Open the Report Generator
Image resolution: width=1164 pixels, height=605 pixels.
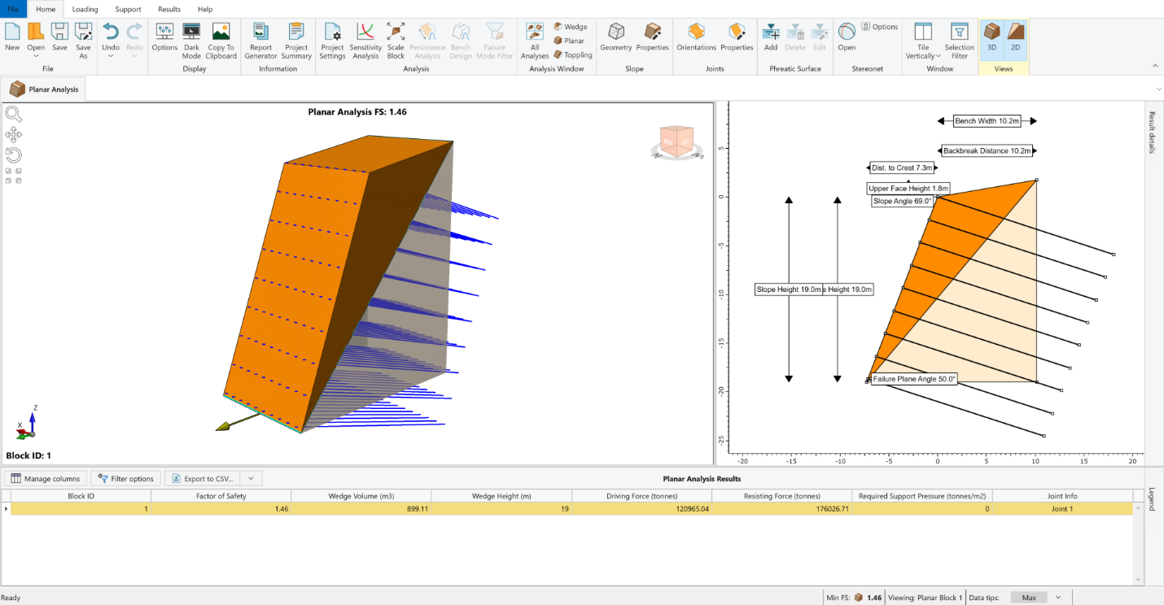[260, 40]
